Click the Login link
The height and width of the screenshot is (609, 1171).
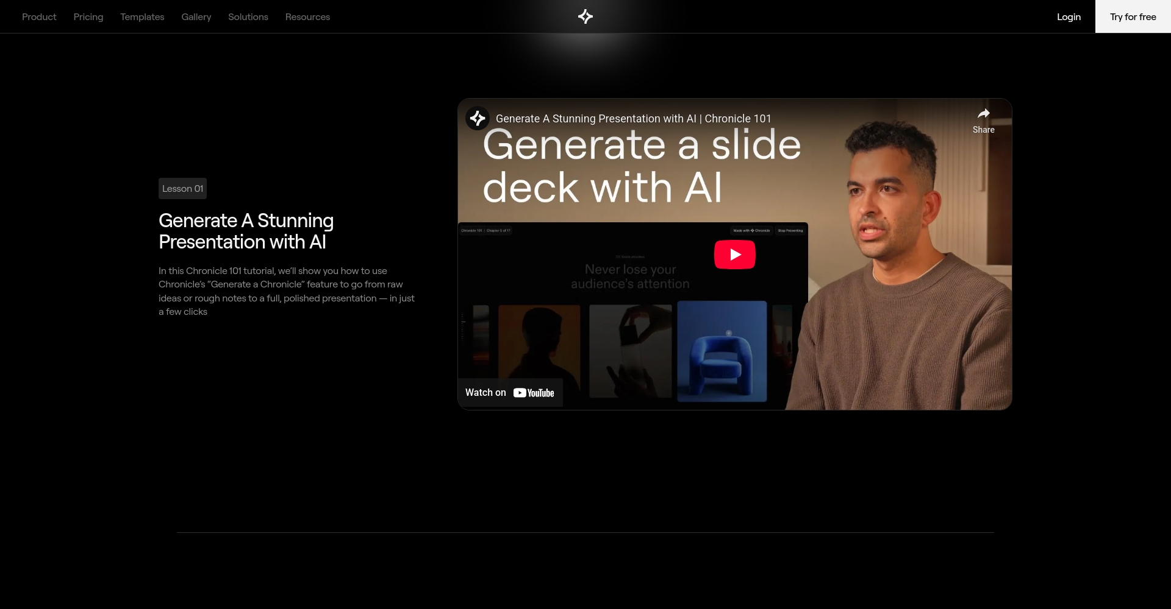coord(1069,17)
